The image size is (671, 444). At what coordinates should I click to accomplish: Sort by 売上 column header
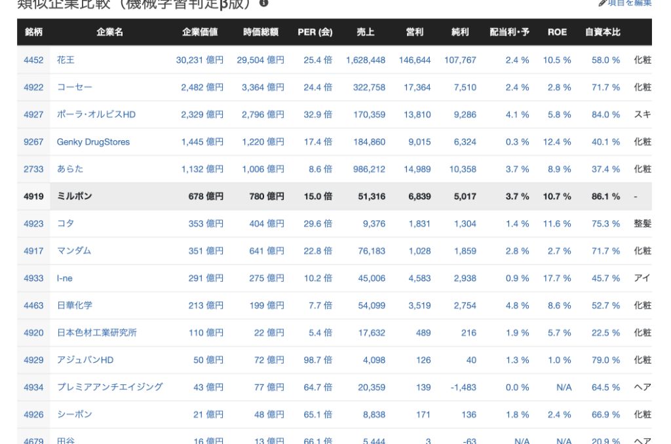366,32
